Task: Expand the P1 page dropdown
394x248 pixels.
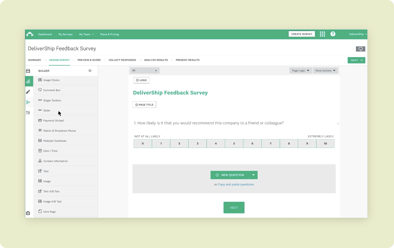Action: click(x=145, y=71)
